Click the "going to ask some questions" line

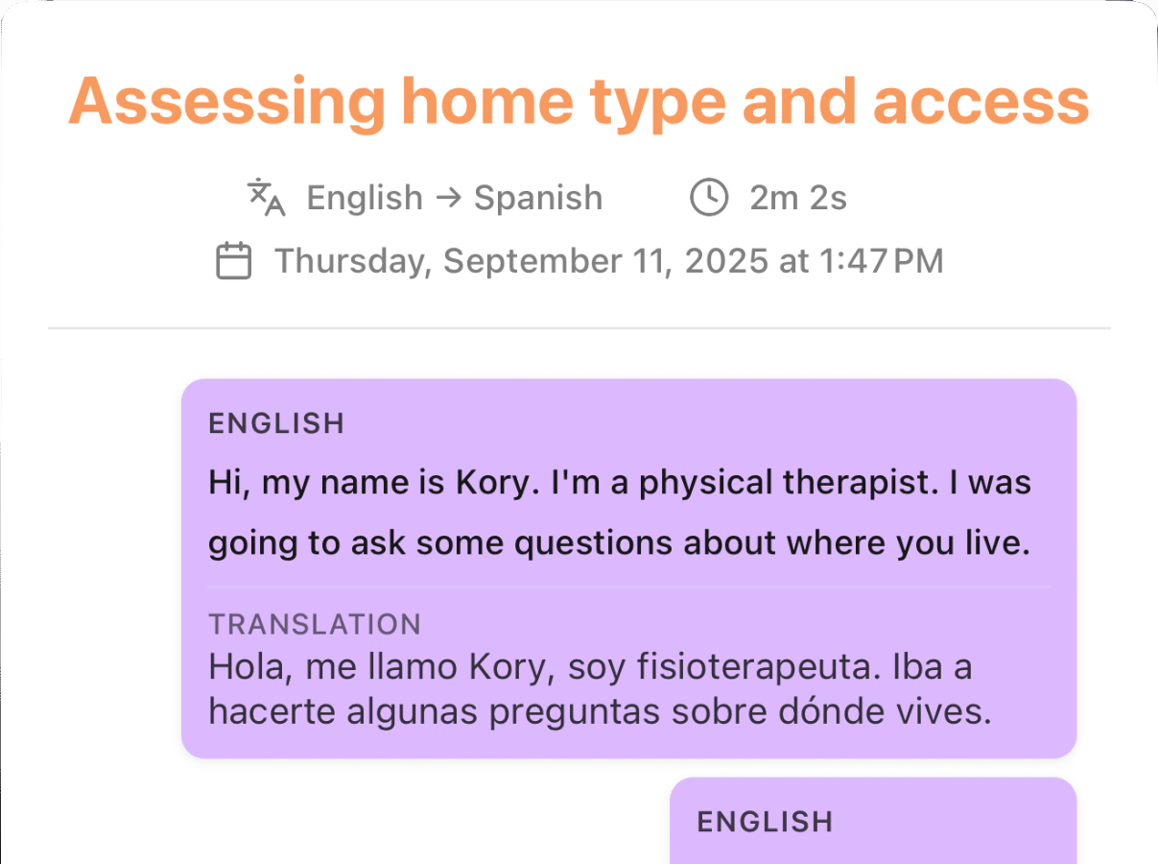point(619,543)
